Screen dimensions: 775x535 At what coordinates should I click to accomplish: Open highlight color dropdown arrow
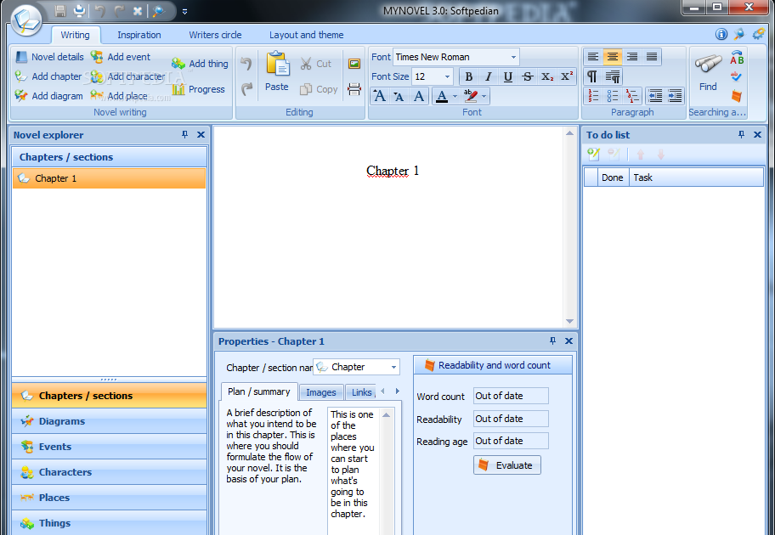point(484,96)
